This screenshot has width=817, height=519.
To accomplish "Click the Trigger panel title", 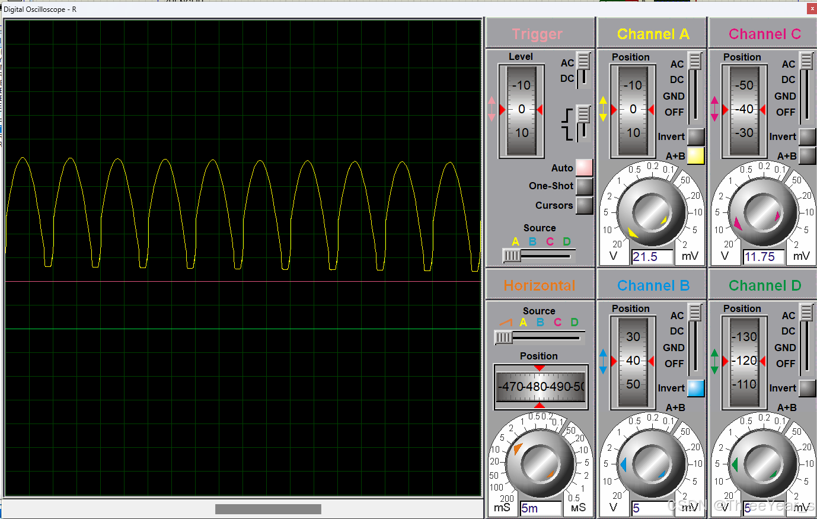I will click(537, 34).
